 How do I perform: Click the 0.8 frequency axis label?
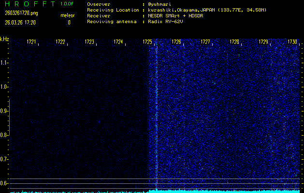pyautogui.click(x=4, y=135)
